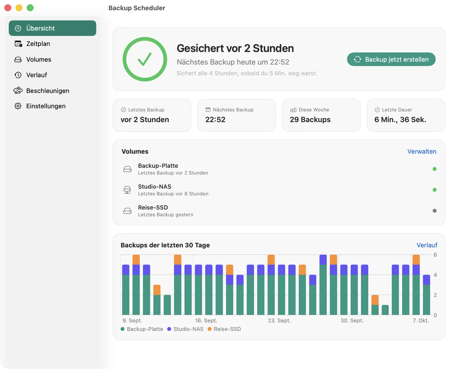Click the '29 Backups' weekly value
Image resolution: width=457 pixels, height=369 pixels.
(310, 120)
